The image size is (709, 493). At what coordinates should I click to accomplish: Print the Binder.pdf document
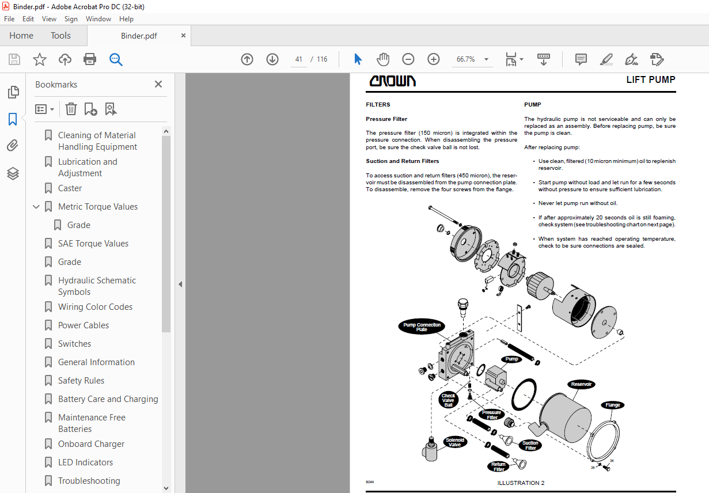pyautogui.click(x=90, y=59)
